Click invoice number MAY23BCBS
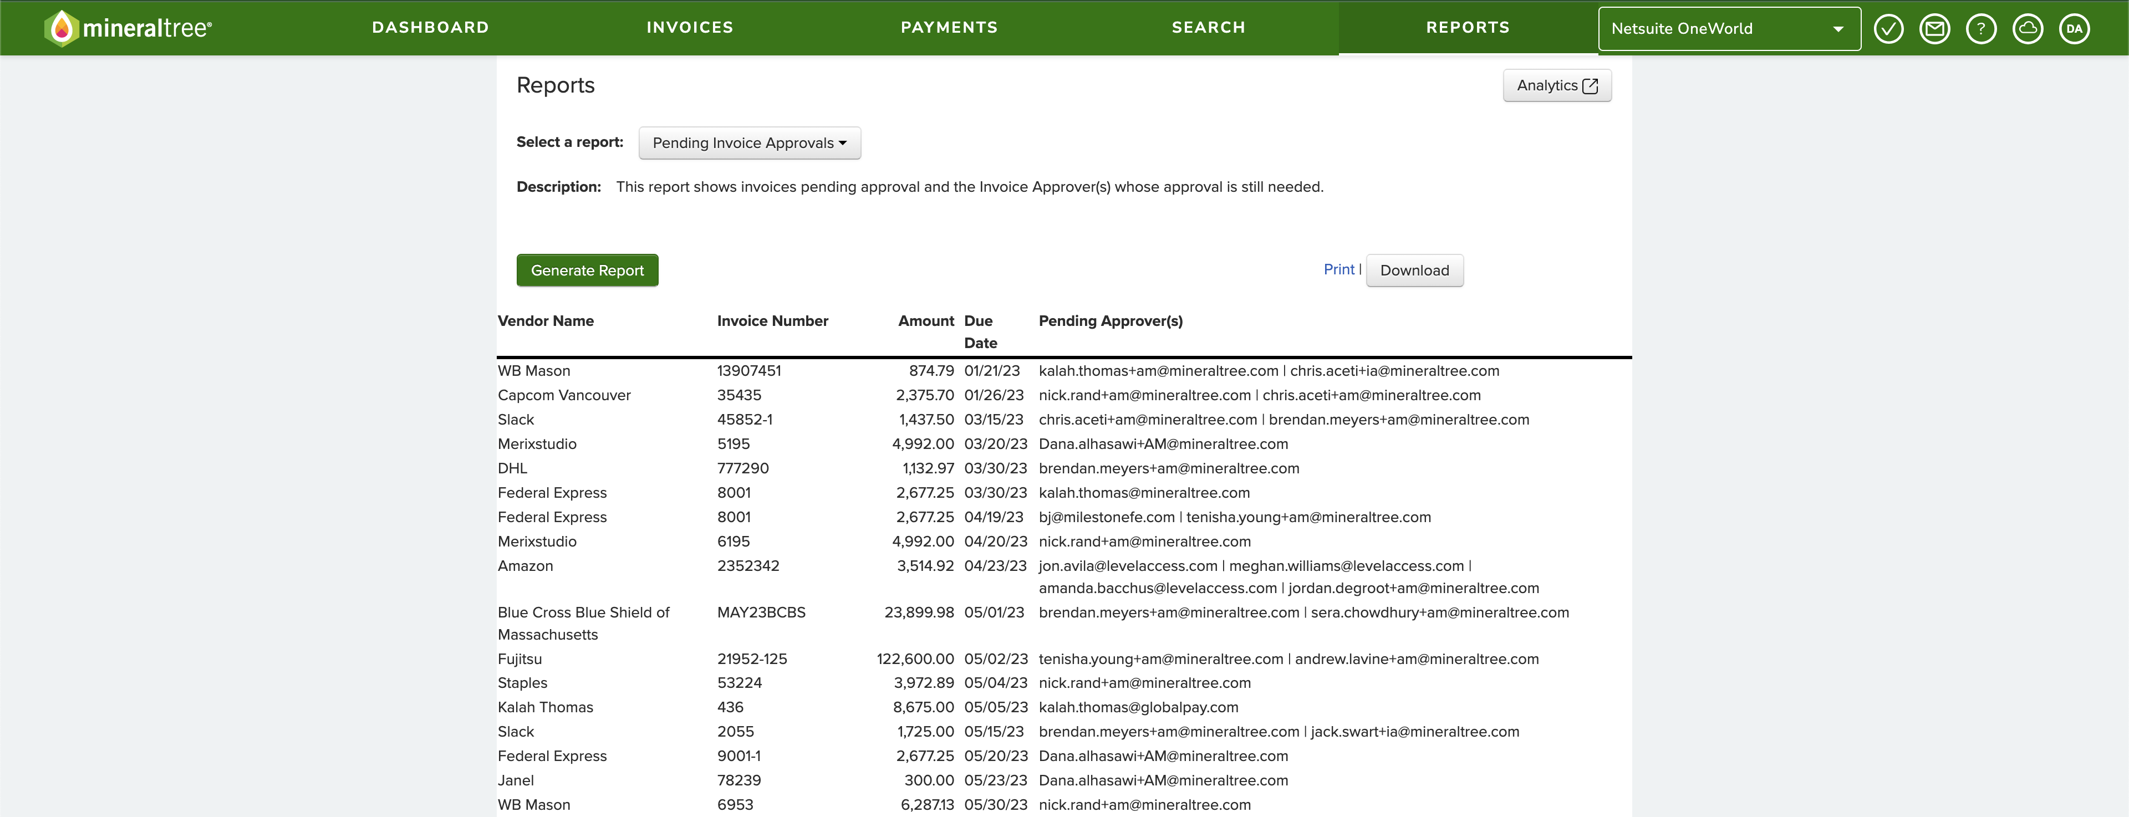The height and width of the screenshot is (817, 2129). click(x=761, y=612)
